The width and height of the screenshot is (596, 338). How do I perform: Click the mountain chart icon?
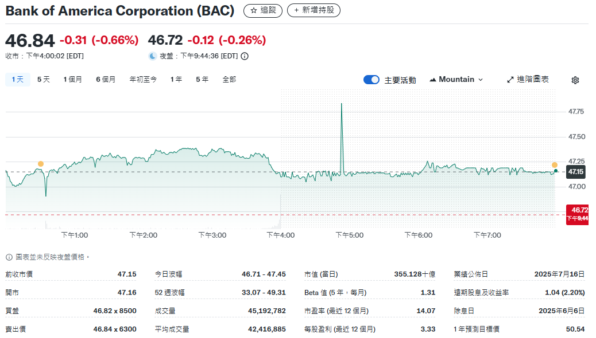(x=432, y=80)
